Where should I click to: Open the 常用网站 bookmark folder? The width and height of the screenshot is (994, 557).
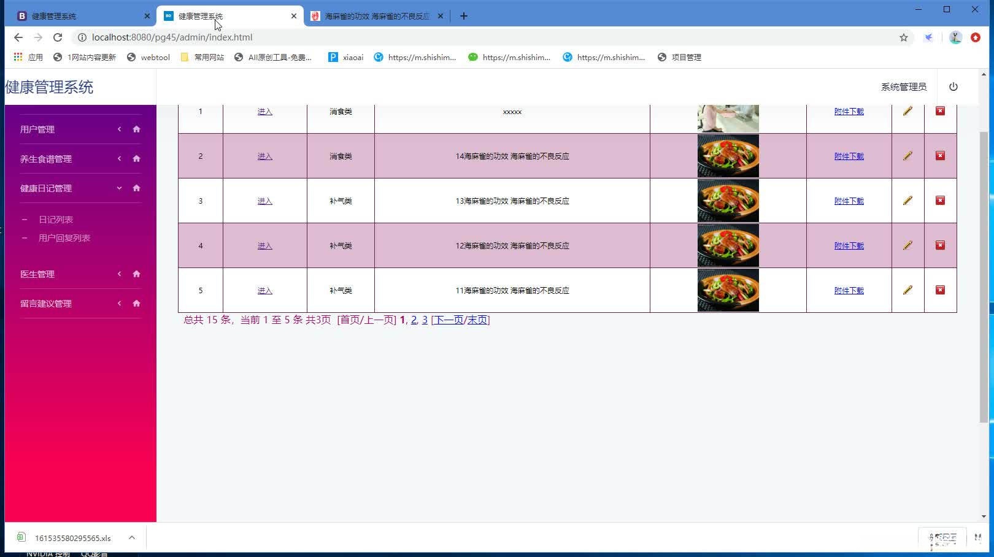pos(202,57)
